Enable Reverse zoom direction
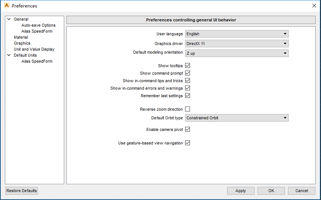 click(187, 109)
